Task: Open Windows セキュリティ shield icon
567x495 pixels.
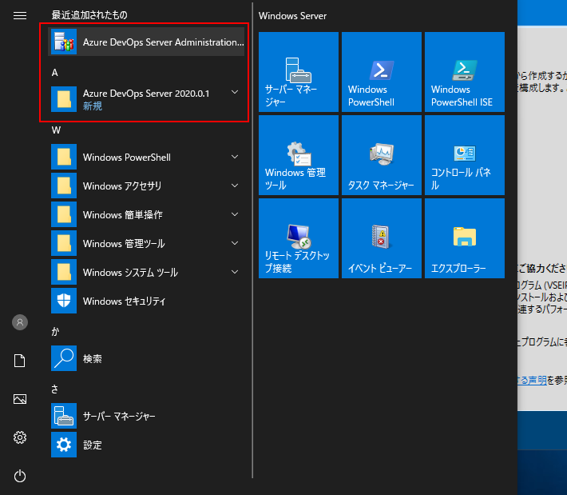Action: pyautogui.click(x=64, y=301)
